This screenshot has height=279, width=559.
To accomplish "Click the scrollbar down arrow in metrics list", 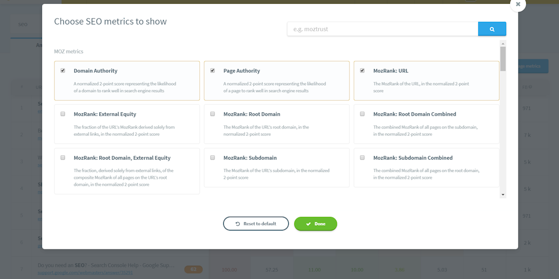I will (503, 195).
